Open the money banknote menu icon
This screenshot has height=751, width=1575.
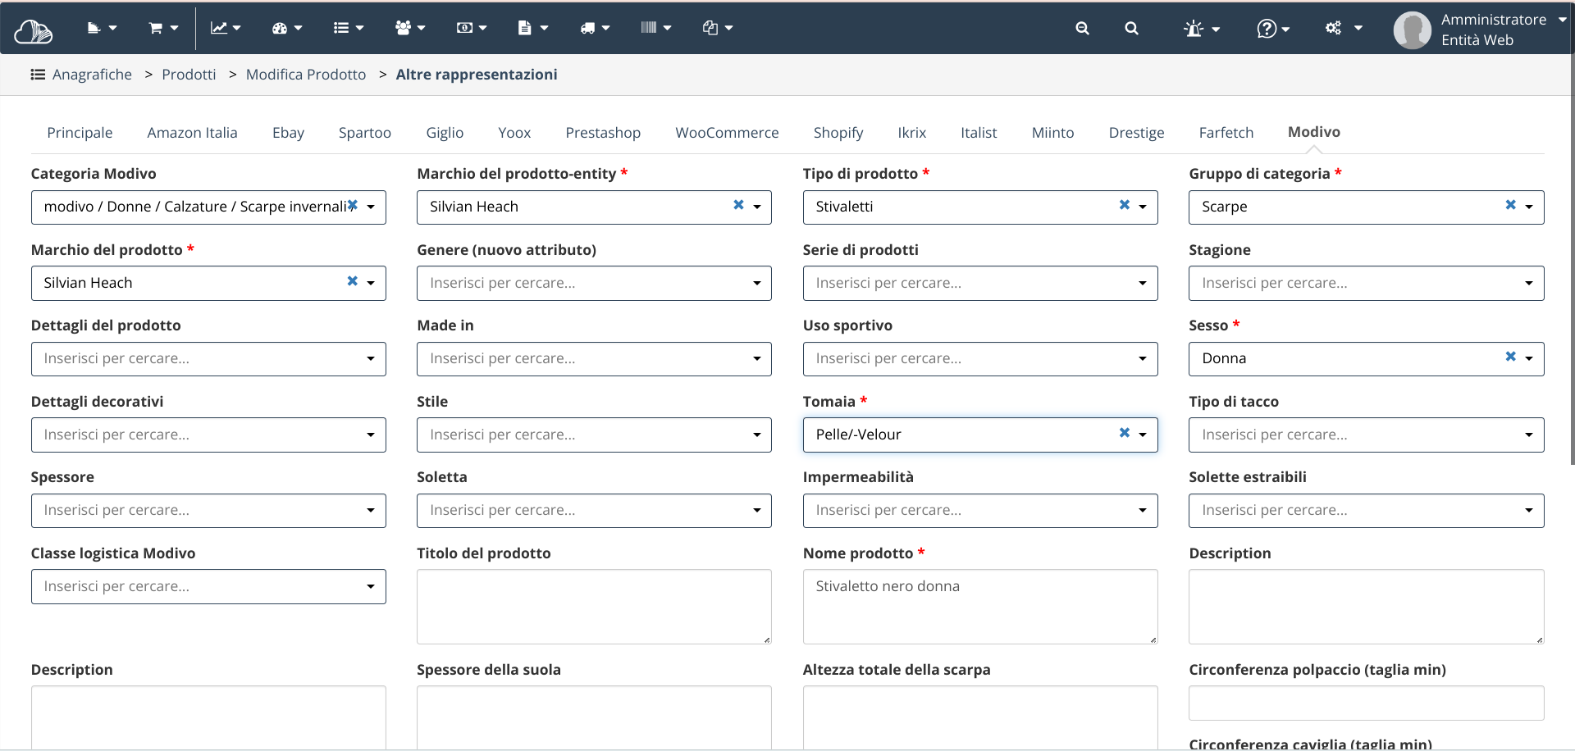pos(472,28)
